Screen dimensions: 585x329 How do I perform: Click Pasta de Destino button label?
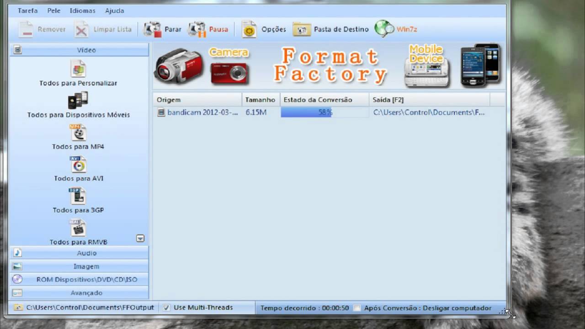[x=341, y=29]
